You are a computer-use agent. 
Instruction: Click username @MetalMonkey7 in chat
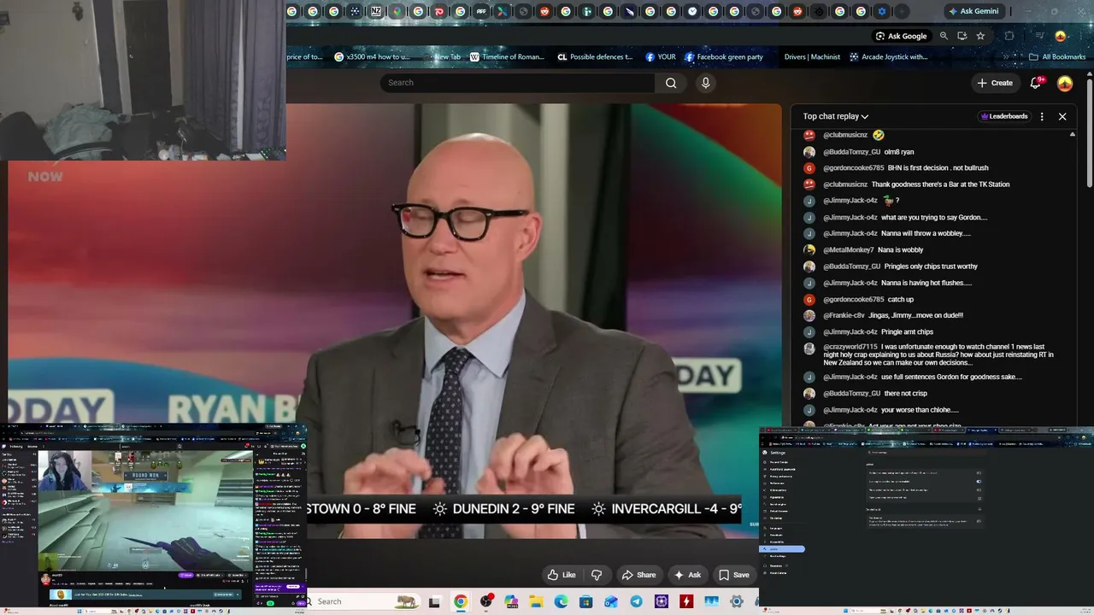849,250
